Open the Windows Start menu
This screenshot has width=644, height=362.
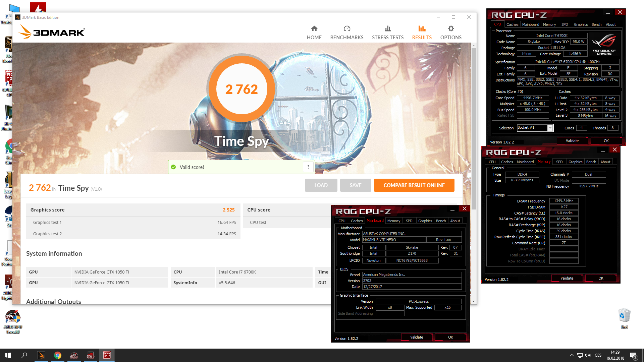pyautogui.click(x=8, y=355)
